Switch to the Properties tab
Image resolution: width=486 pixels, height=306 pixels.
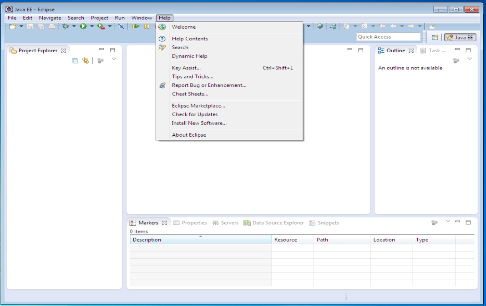[x=190, y=223]
